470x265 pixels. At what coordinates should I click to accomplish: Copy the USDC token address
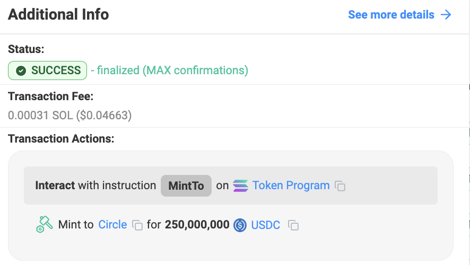(x=293, y=225)
